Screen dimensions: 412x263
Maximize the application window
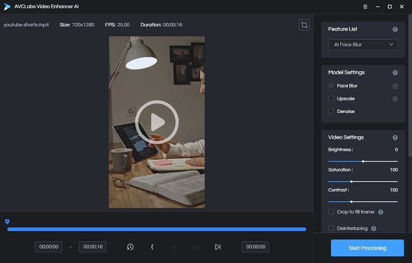click(x=390, y=7)
